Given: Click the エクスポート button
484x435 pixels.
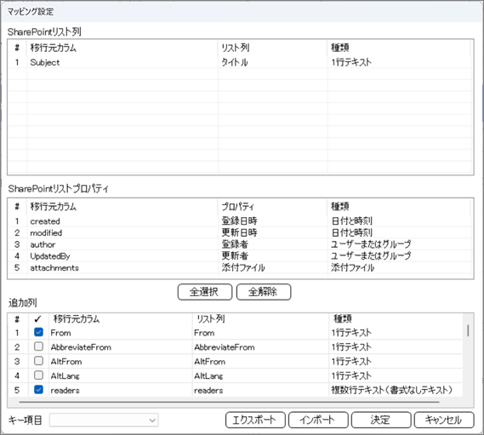Looking at the screenshot, I should tap(255, 421).
